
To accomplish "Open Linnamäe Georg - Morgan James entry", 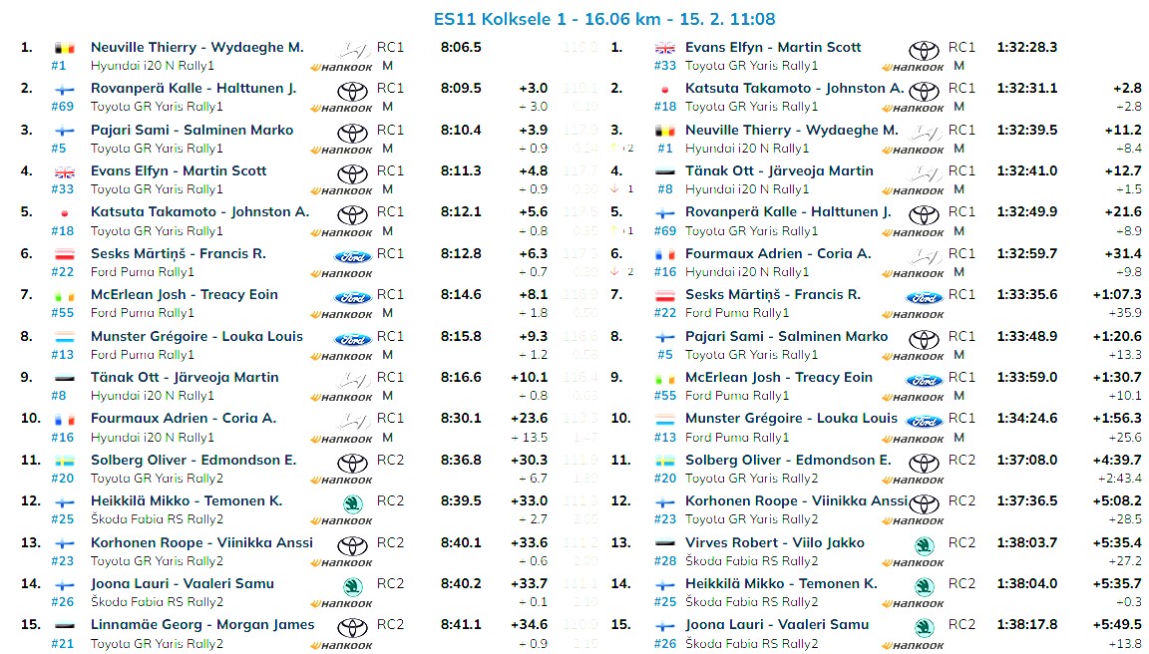I will 202,624.
